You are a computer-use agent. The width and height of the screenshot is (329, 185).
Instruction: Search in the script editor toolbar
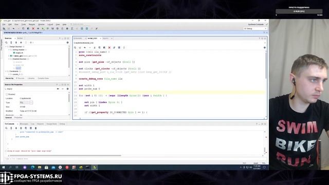pyautogui.click(x=75, y=48)
